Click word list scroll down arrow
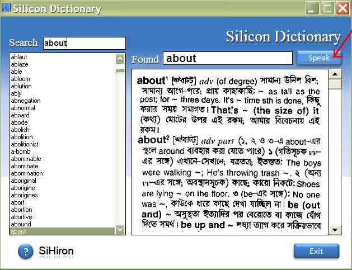 [x=120, y=230]
